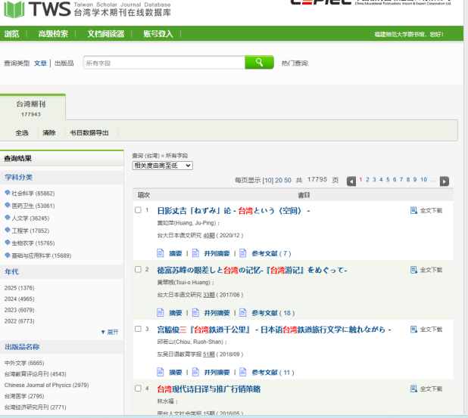The height and width of the screenshot is (418, 468).
Task: Check the checkbox for result 2
Action: coord(138,269)
